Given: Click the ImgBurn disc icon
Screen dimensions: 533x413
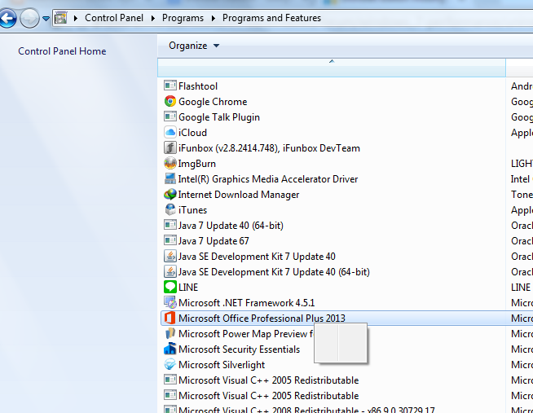Looking at the screenshot, I should [170, 164].
